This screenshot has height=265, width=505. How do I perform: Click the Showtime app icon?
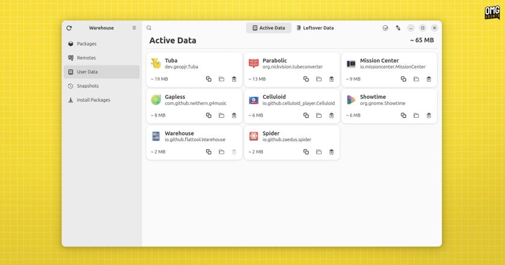click(x=351, y=100)
